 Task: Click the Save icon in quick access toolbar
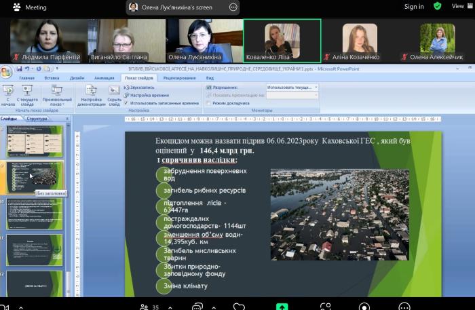(19, 69)
